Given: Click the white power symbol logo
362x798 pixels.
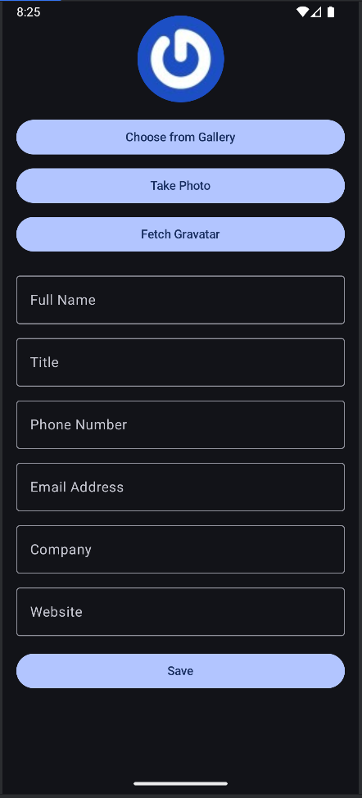Looking at the screenshot, I should click(x=180, y=59).
